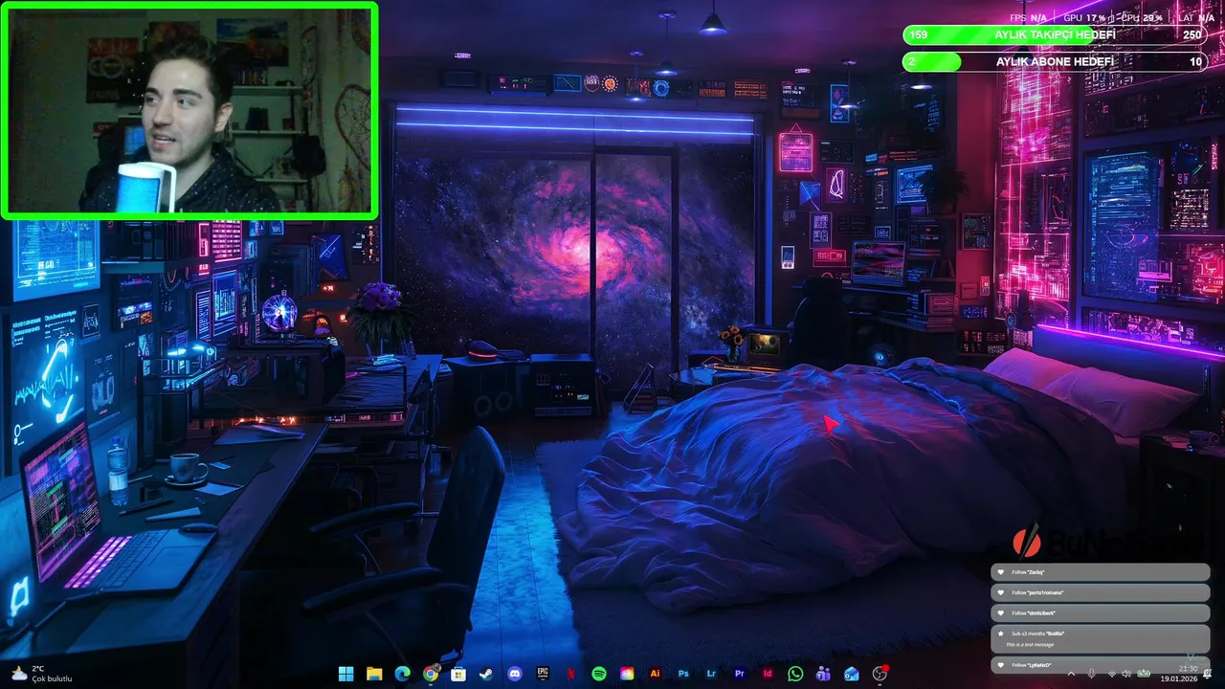Click the webcam overlay with green border

[x=189, y=110]
